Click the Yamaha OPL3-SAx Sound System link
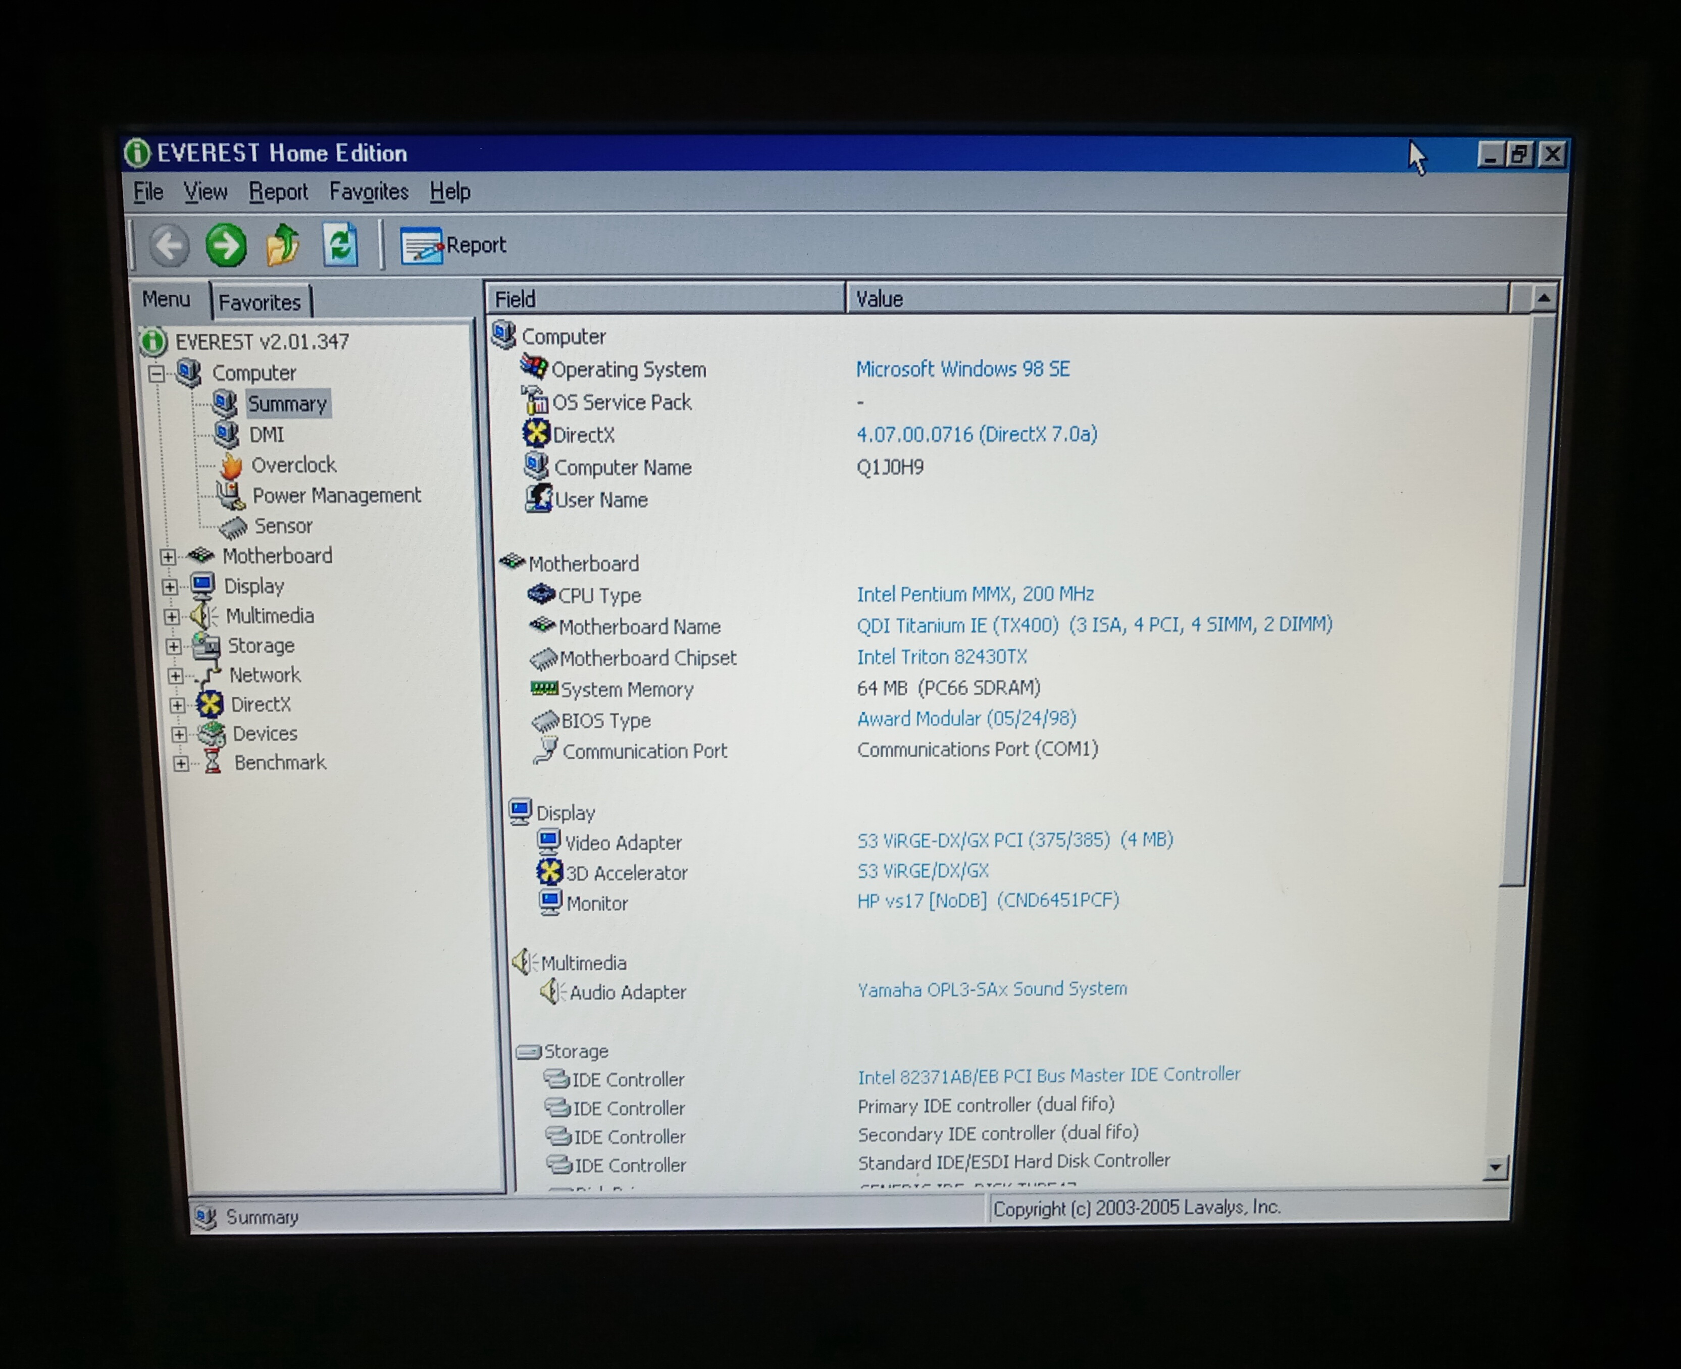This screenshot has width=1681, height=1369. click(x=992, y=990)
